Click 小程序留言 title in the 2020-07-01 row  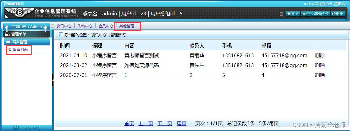[x=104, y=75]
